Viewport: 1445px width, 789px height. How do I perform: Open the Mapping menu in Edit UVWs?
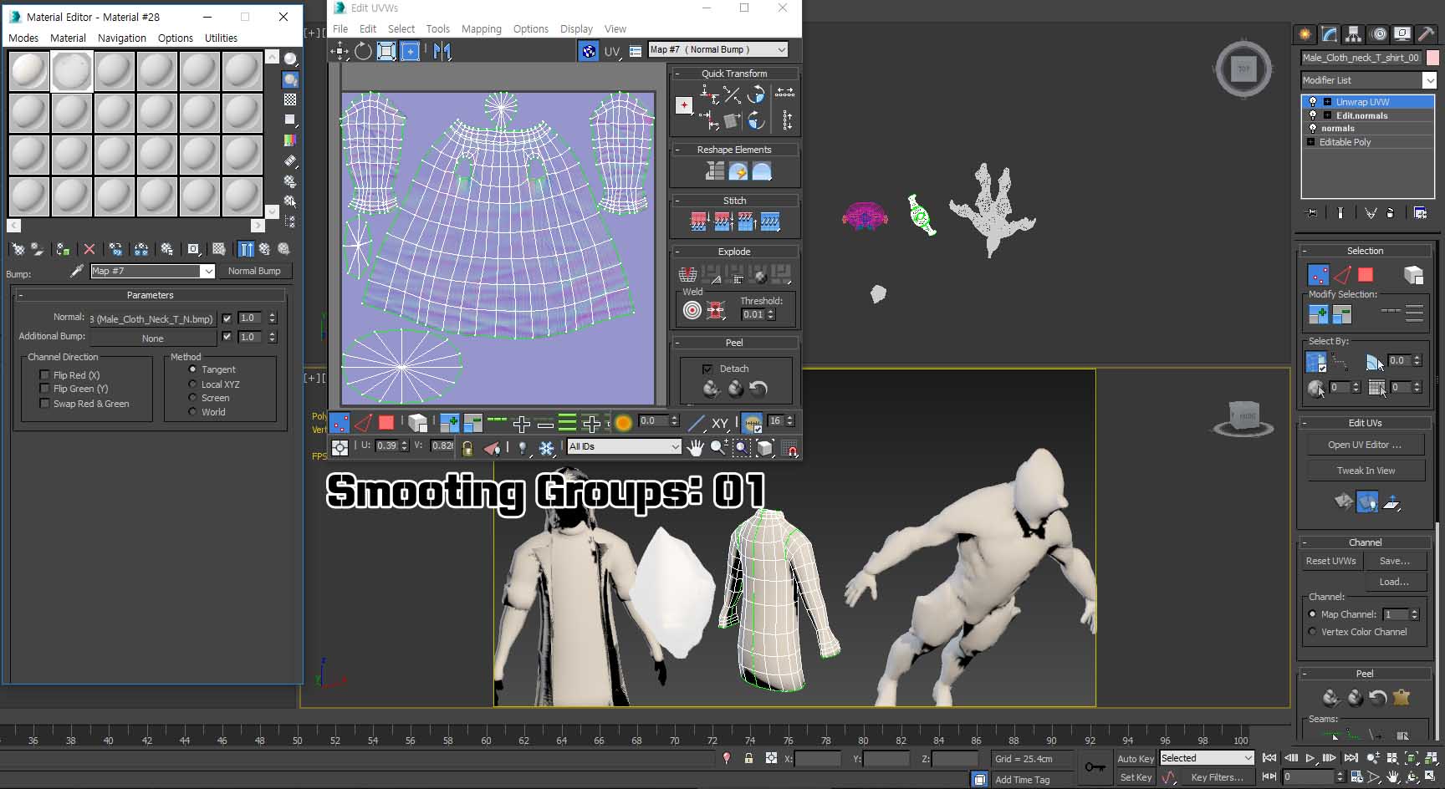coord(482,28)
